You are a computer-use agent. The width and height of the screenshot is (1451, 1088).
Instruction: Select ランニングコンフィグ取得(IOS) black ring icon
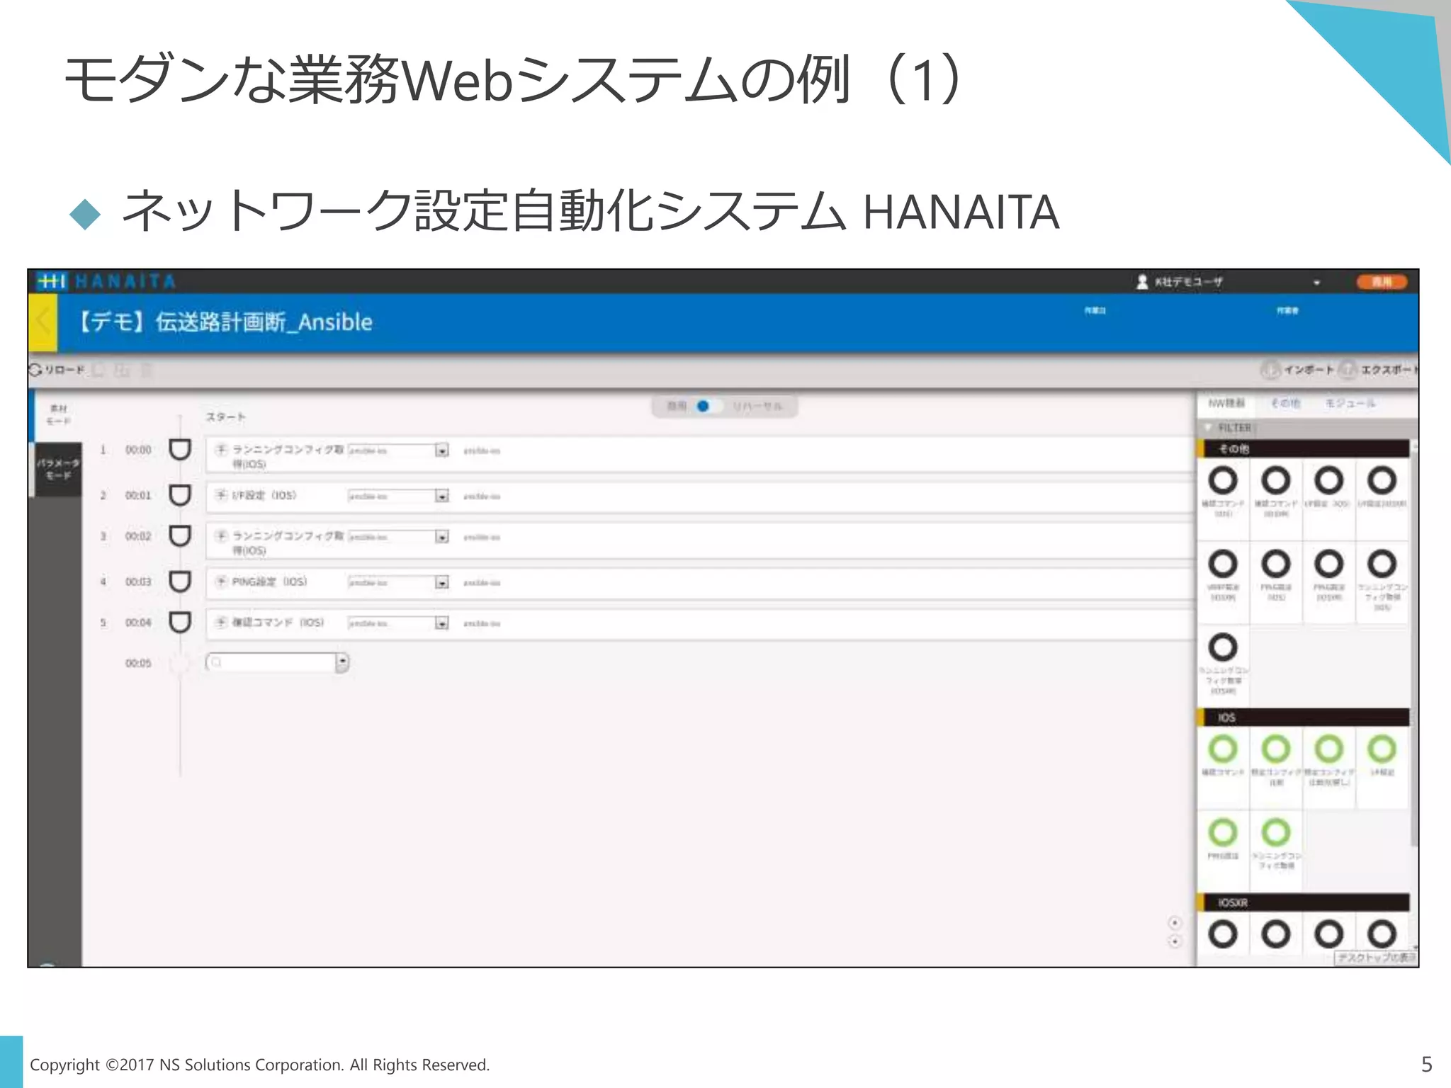[x=1382, y=564]
